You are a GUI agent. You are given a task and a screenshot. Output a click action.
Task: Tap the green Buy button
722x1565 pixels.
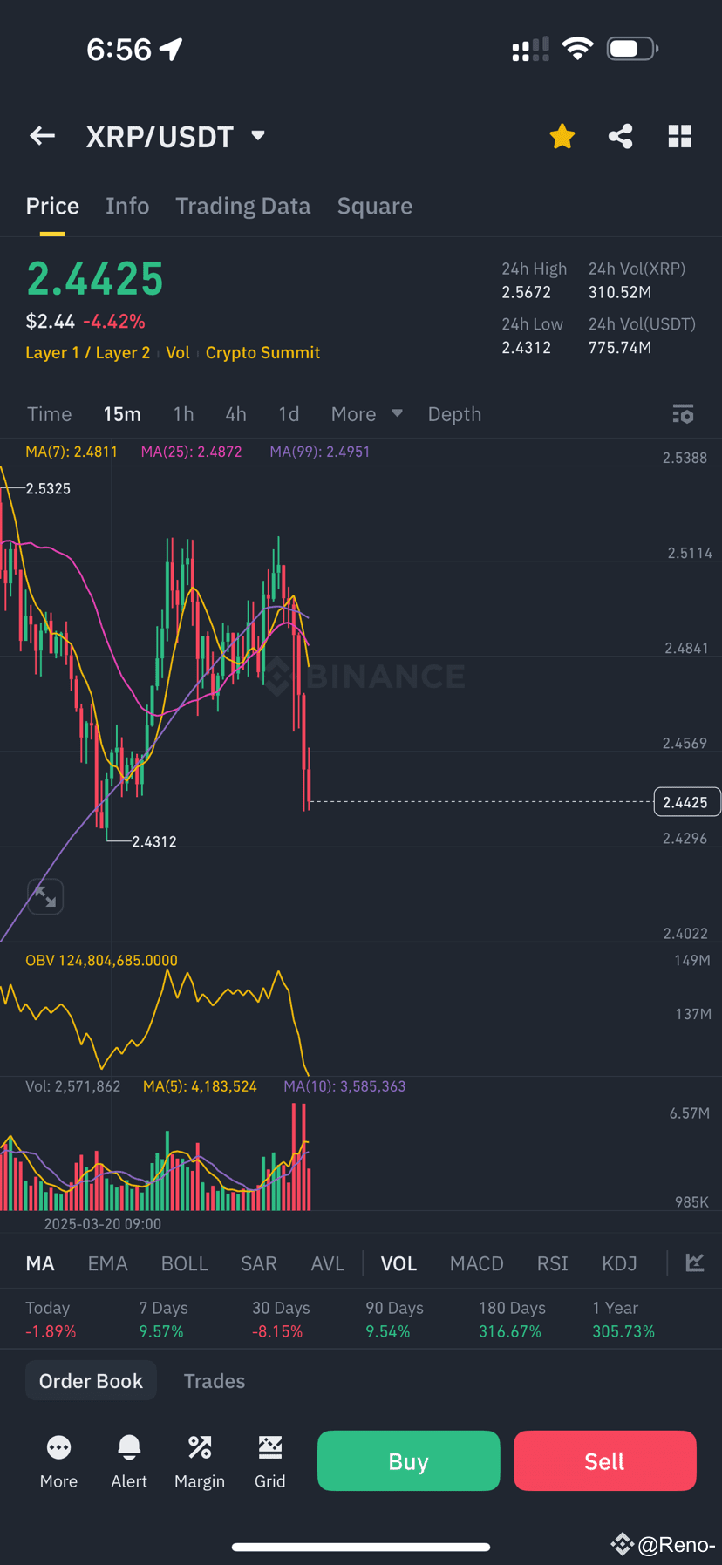(409, 1460)
